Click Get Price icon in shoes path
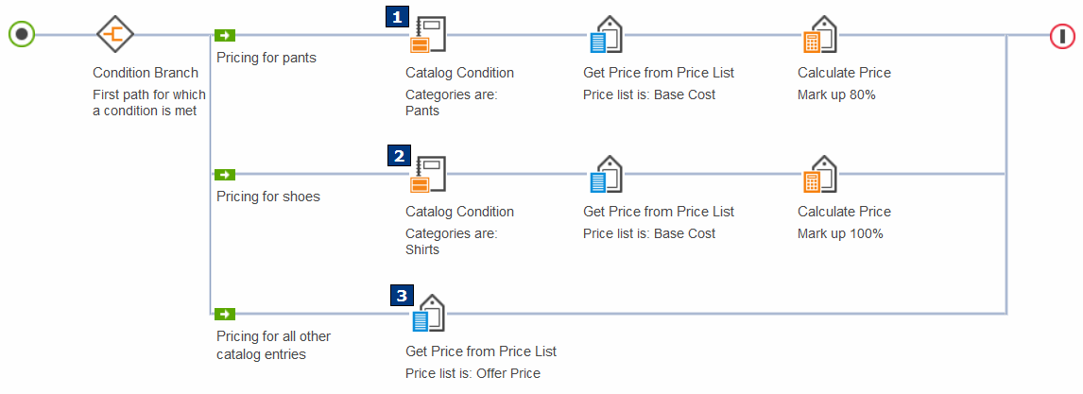1083x394 pixels. pyautogui.click(x=605, y=175)
